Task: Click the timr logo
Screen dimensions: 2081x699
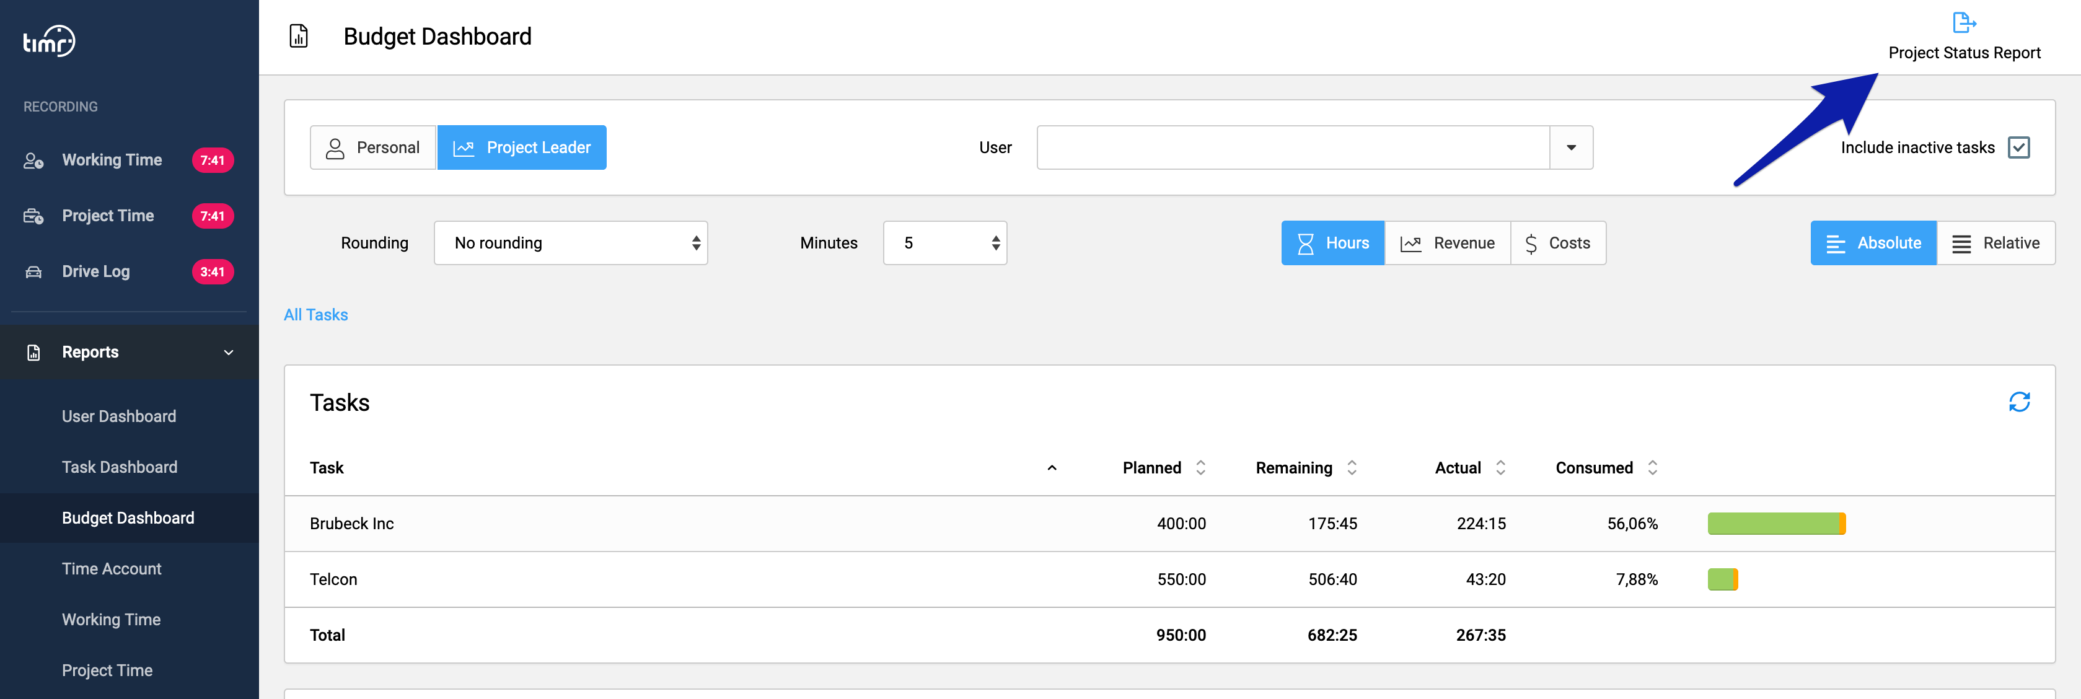Action: click(50, 40)
